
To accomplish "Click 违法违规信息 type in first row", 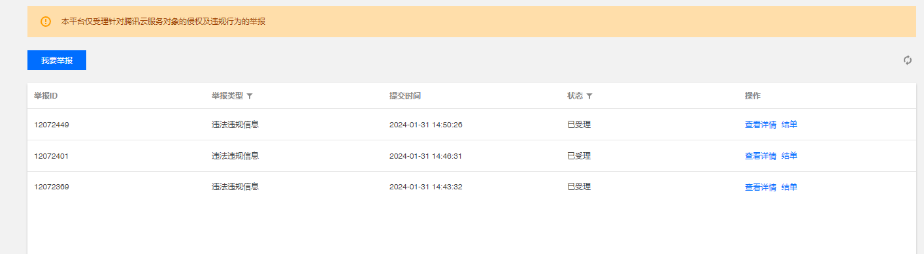I will [235, 124].
